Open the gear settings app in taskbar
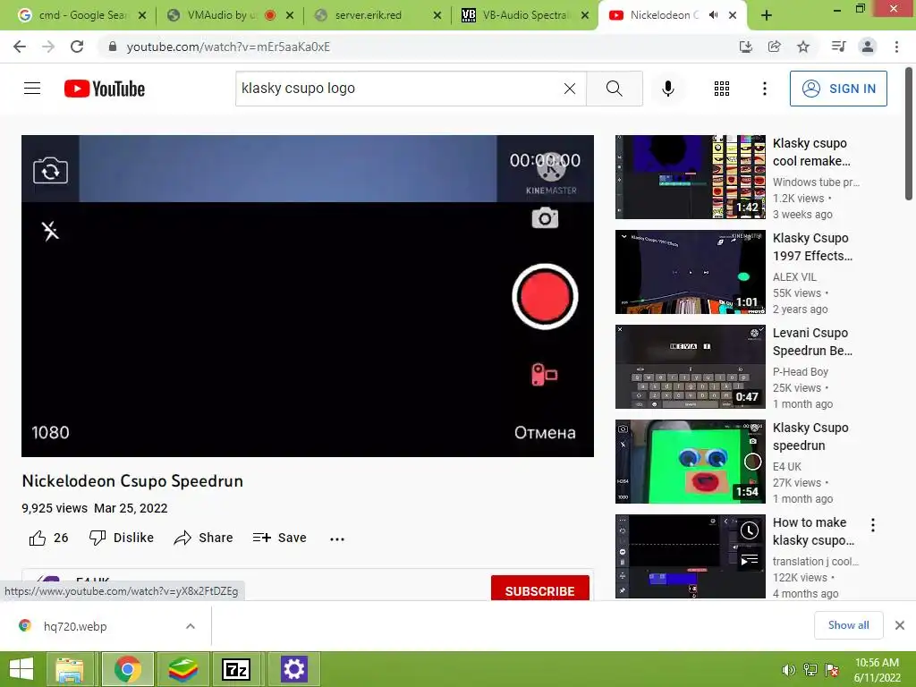 coord(293,669)
